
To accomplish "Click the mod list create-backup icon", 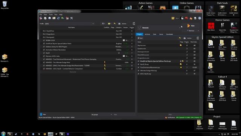I will [119, 23].
